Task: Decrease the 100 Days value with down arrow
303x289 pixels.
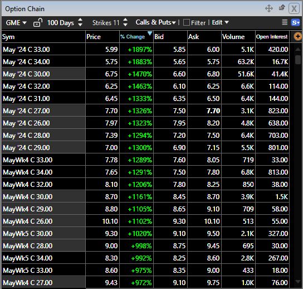Action: (80, 25)
